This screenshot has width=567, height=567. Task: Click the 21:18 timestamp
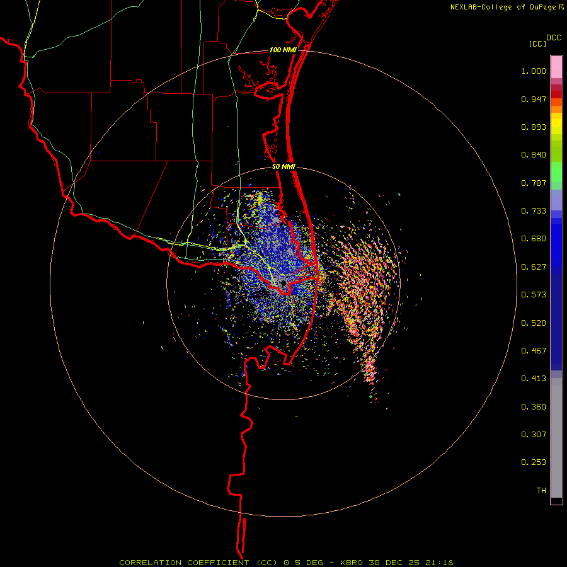(x=439, y=563)
